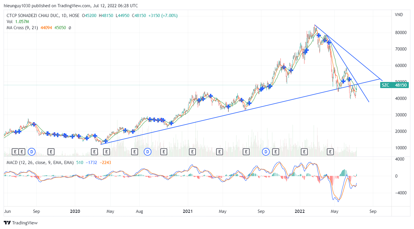414x229 pixels.
Task: Select the MACD histogram value 510
Action: point(80,163)
